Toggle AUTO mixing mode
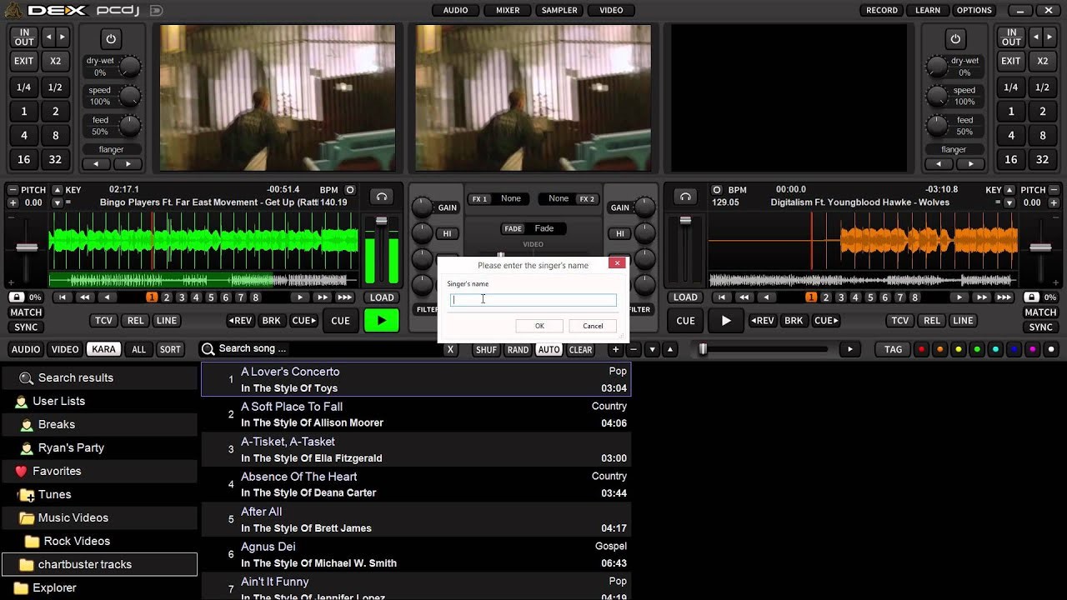Image resolution: width=1067 pixels, height=600 pixels. pyautogui.click(x=549, y=349)
